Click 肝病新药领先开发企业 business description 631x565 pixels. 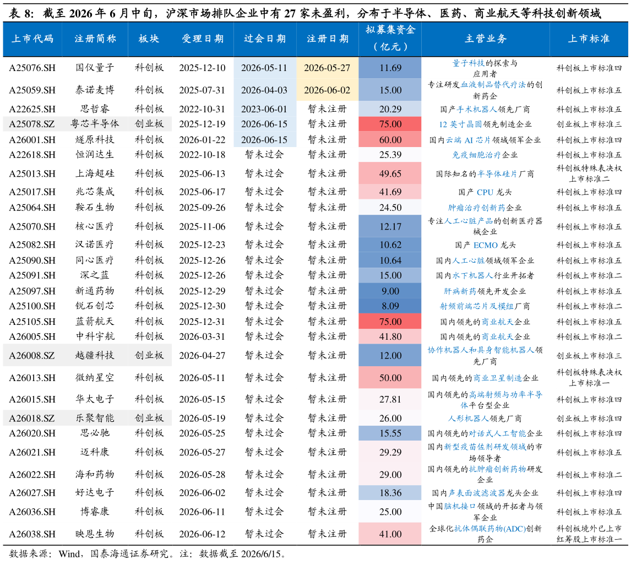pos(485,291)
